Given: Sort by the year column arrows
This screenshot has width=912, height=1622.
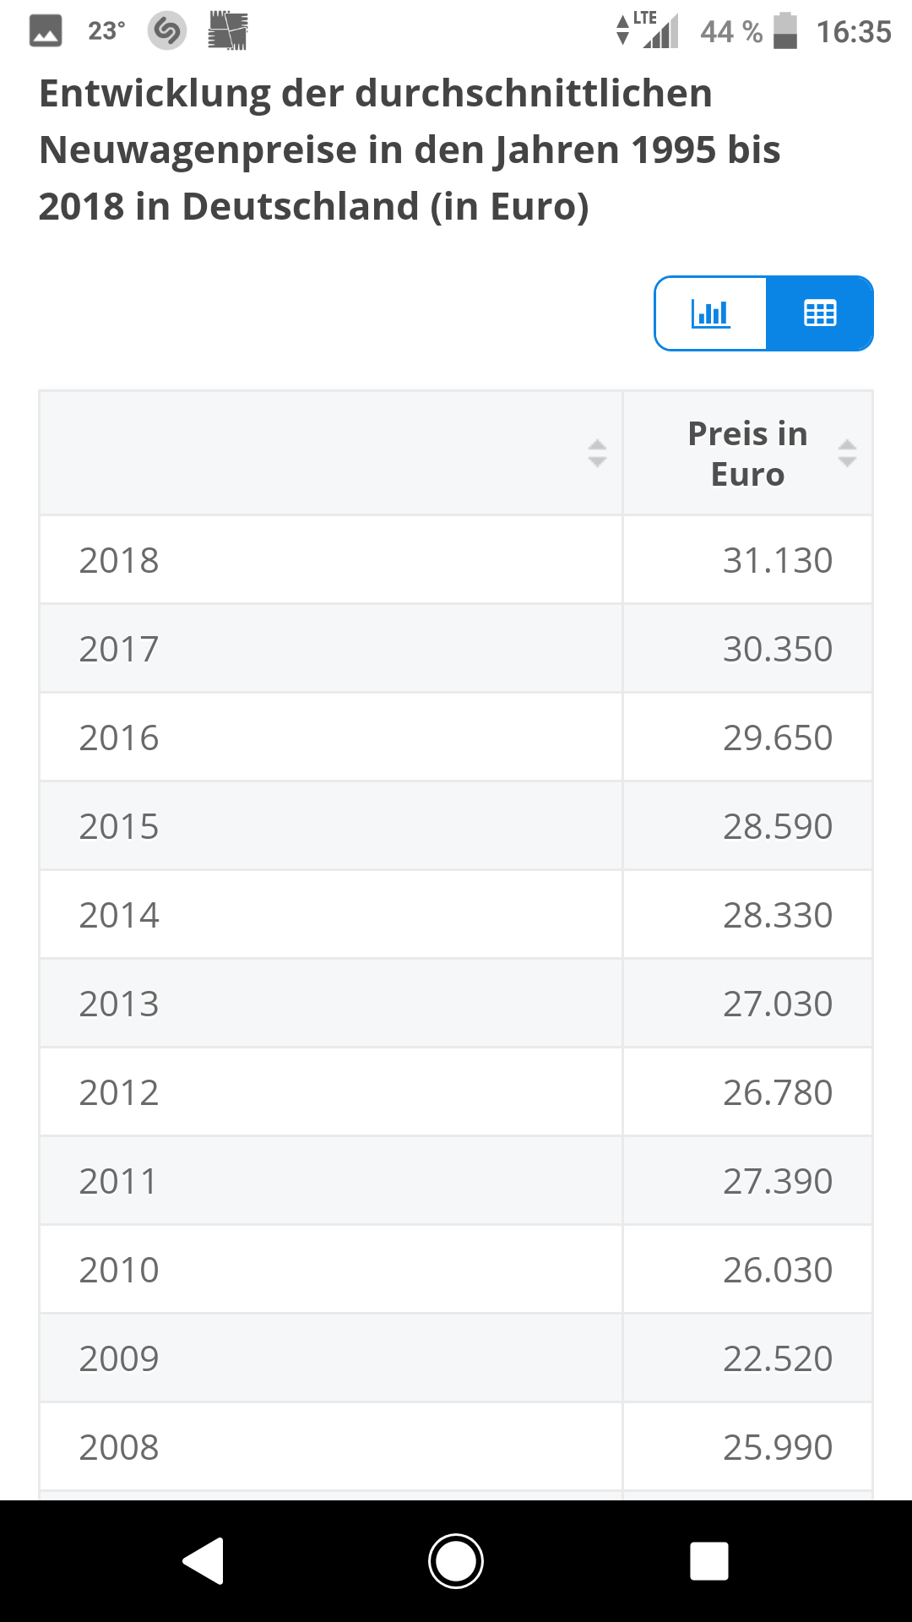Looking at the screenshot, I should (x=597, y=454).
